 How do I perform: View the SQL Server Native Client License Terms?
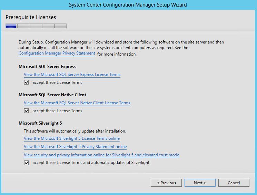(77, 103)
